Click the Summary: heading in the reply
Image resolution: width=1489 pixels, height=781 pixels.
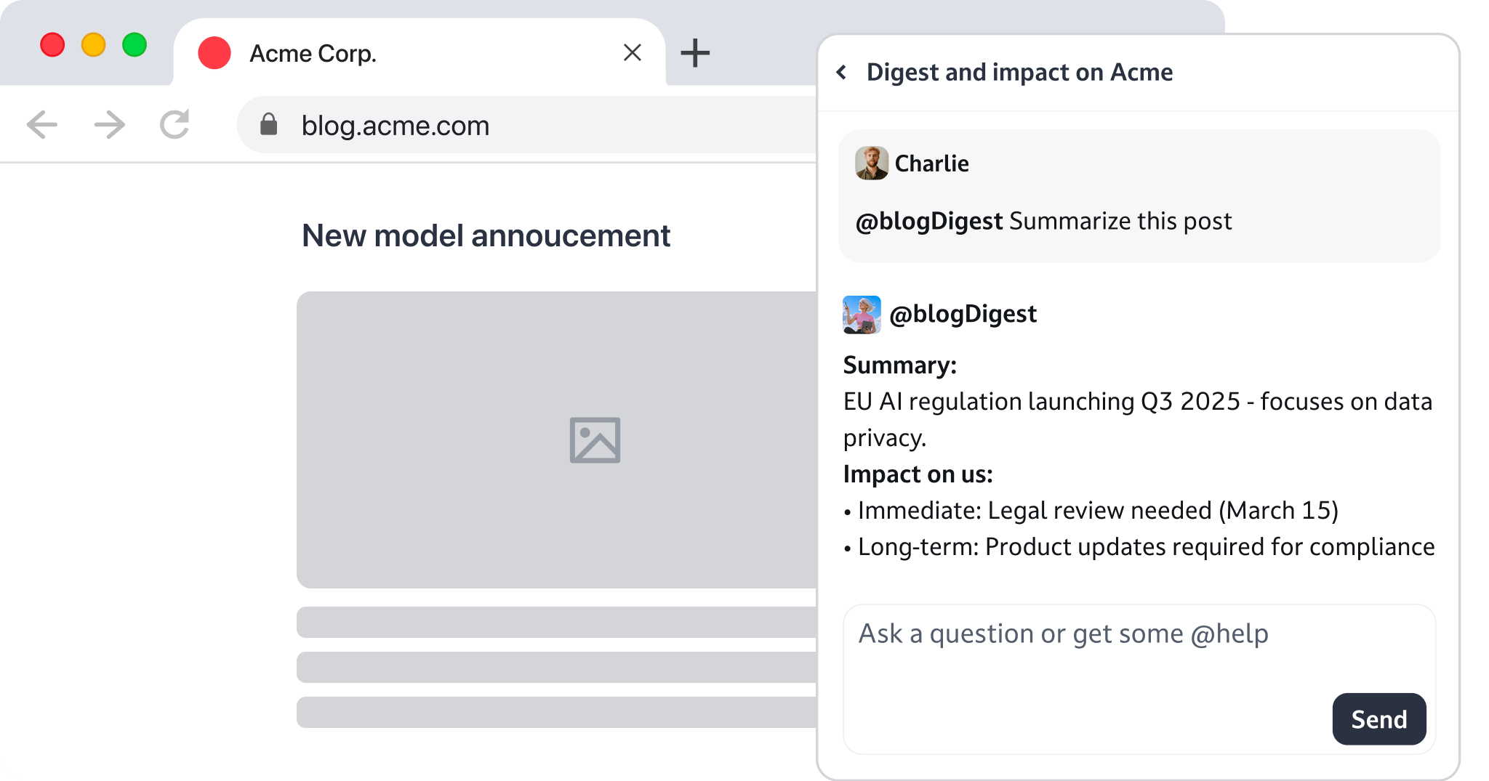(x=900, y=365)
